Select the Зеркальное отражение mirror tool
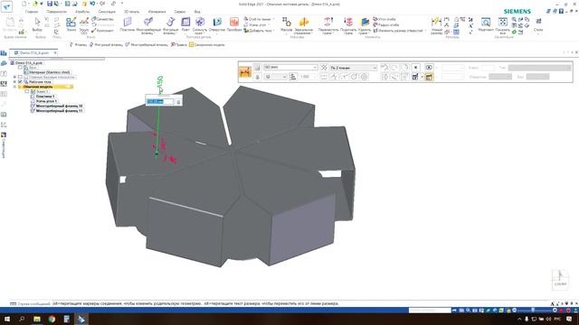579x325 pixels. [304, 25]
